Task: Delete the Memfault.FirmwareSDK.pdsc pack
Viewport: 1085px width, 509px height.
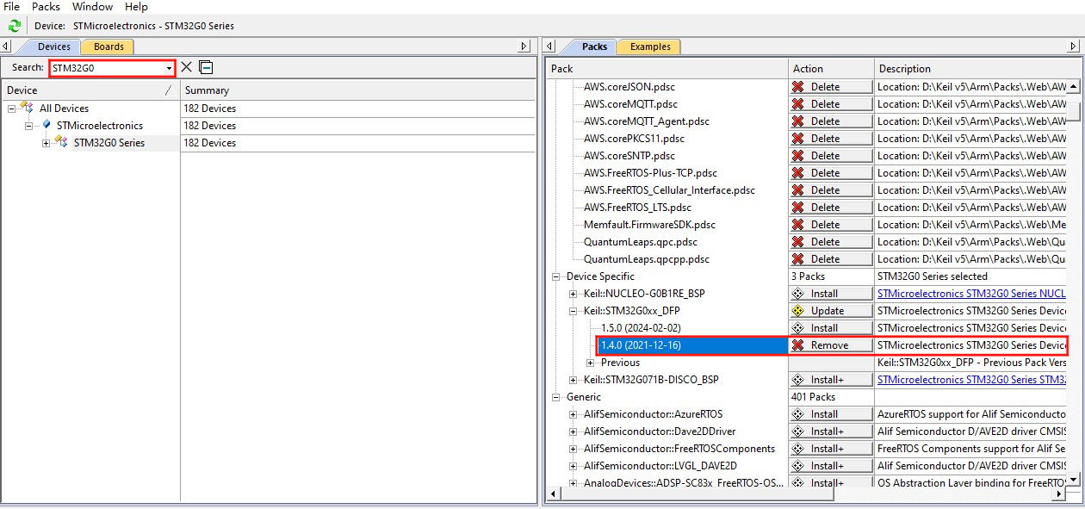Action: pyautogui.click(x=830, y=225)
